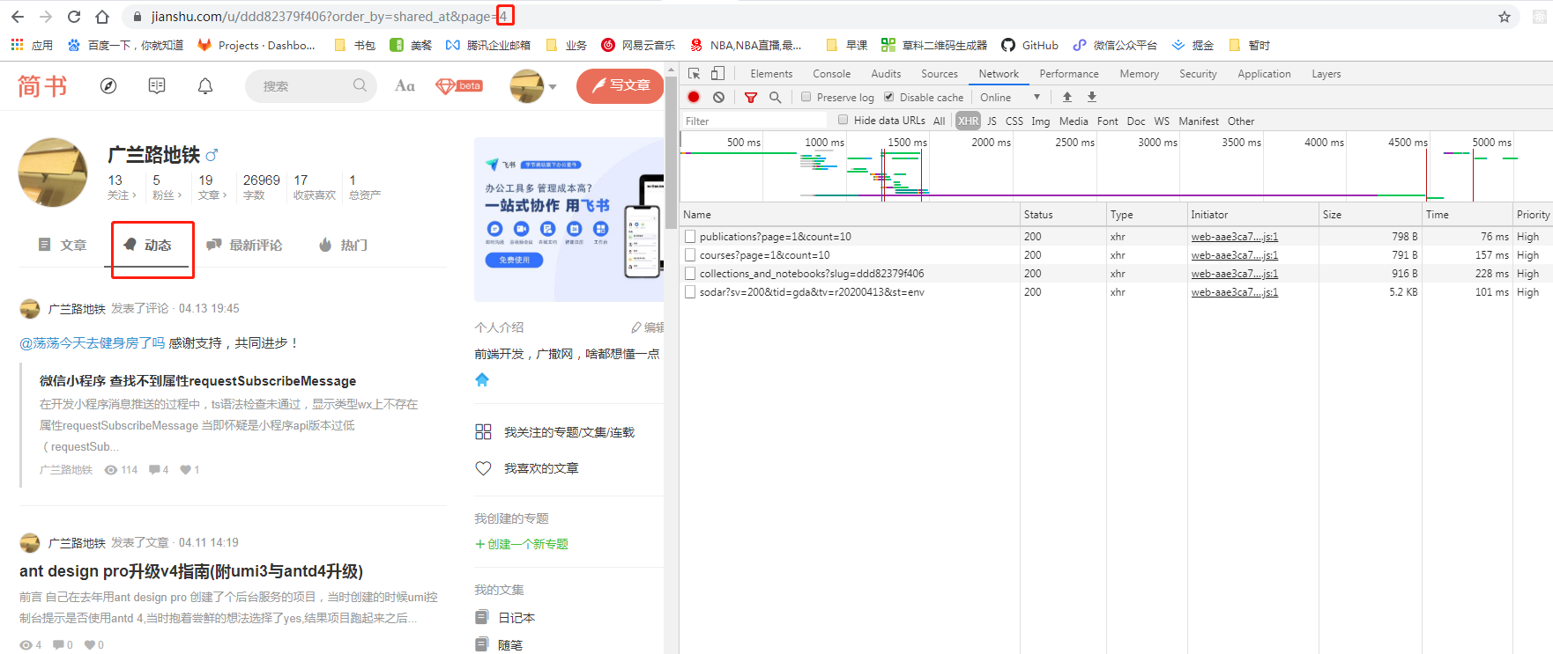Switch to the 动态 tab
Image resolution: width=1553 pixels, height=654 pixels.
147,245
